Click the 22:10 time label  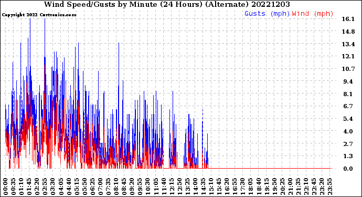(306, 186)
